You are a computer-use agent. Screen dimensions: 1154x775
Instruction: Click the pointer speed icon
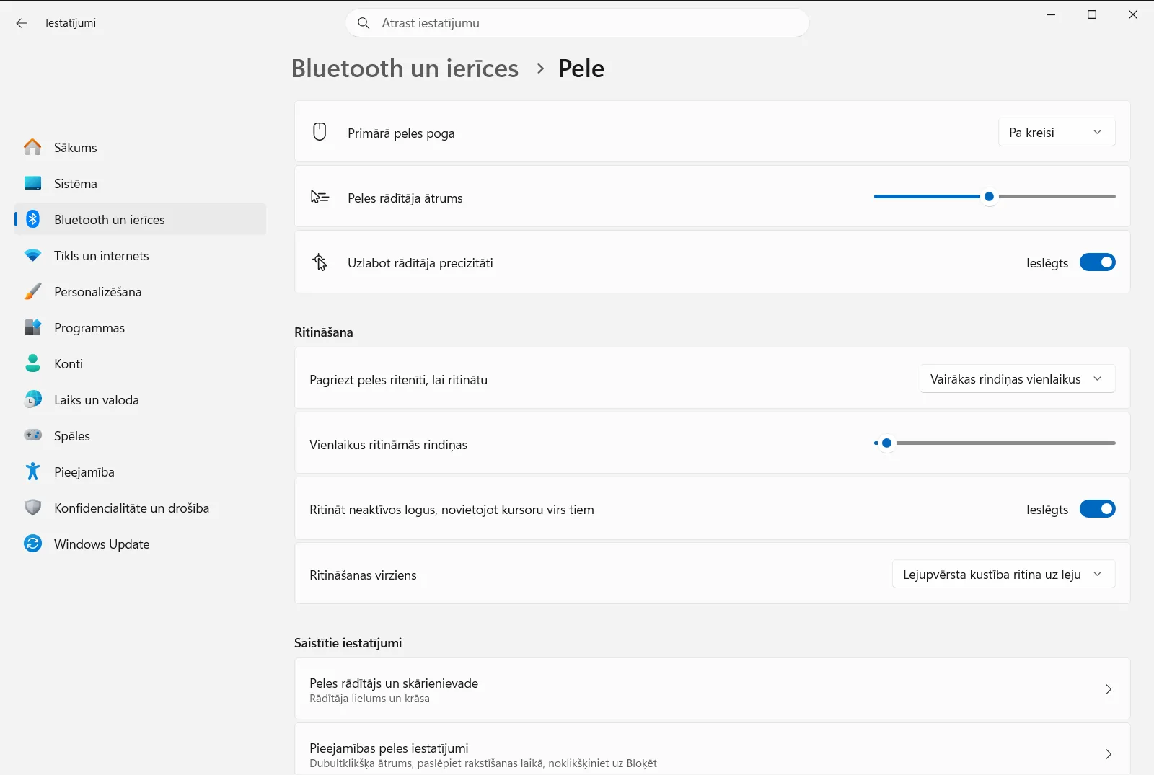[x=320, y=197]
